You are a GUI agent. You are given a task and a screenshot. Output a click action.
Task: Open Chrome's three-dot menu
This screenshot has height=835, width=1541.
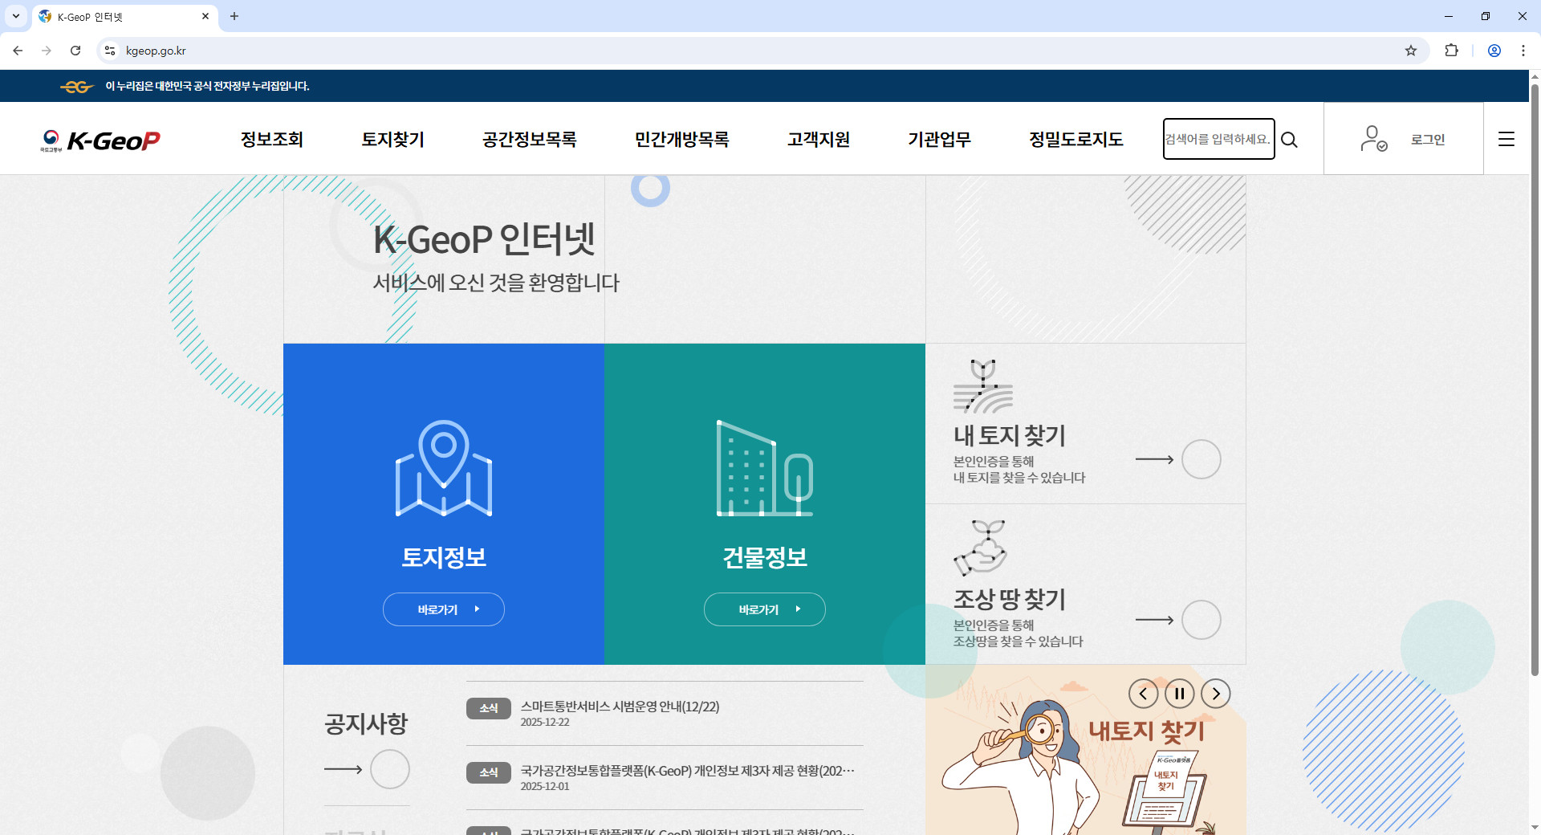click(x=1523, y=51)
